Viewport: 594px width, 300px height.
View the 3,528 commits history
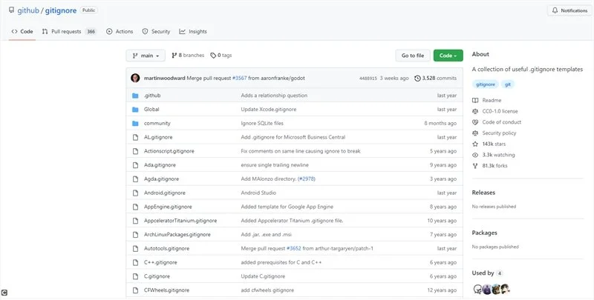point(438,78)
